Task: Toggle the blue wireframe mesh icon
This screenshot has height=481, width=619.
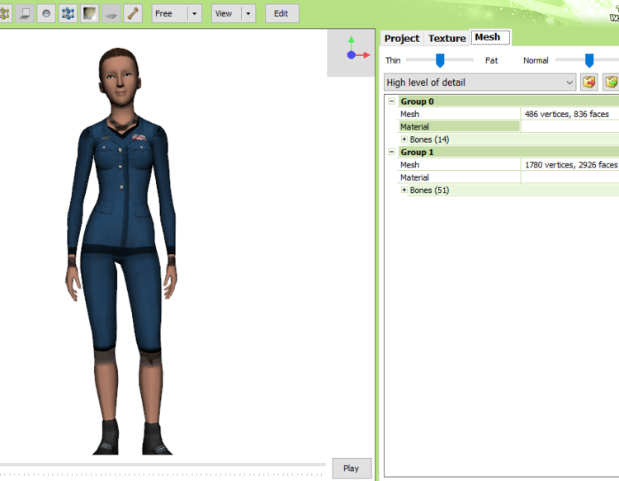Action: [68, 13]
